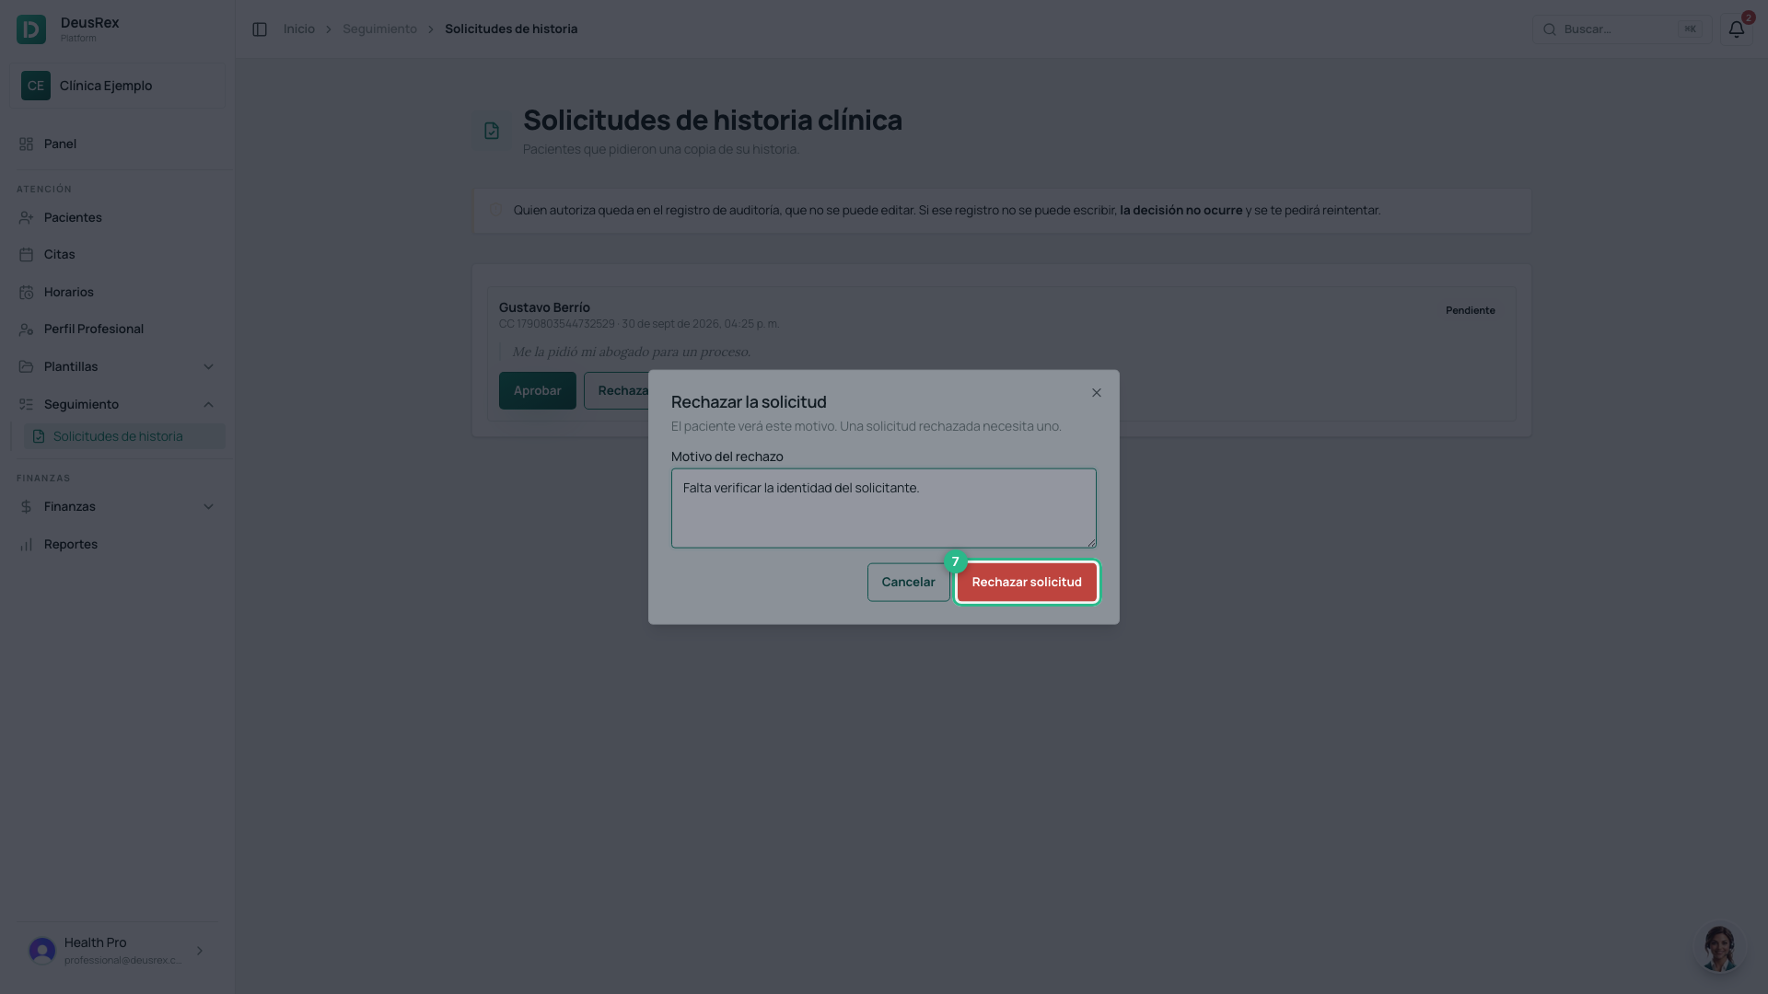Screen dimensions: 1768x994
Task: Collapse the Seguimiento chevron
Action: [x=208, y=405]
